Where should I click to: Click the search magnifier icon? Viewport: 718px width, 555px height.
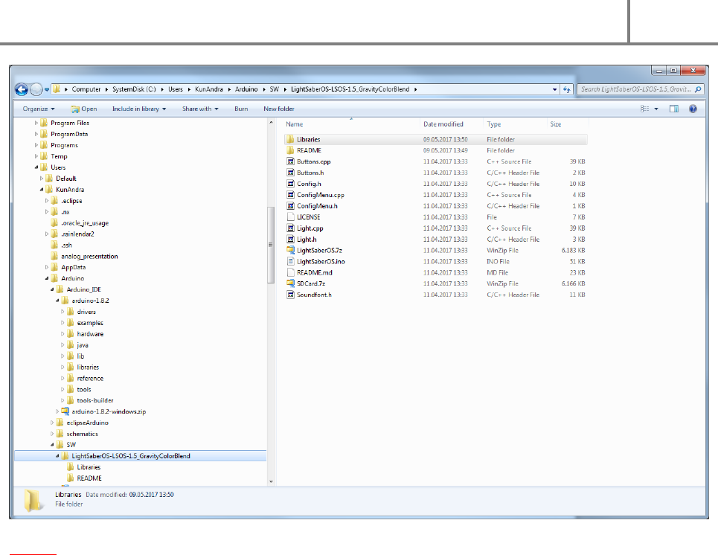[x=698, y=89]
